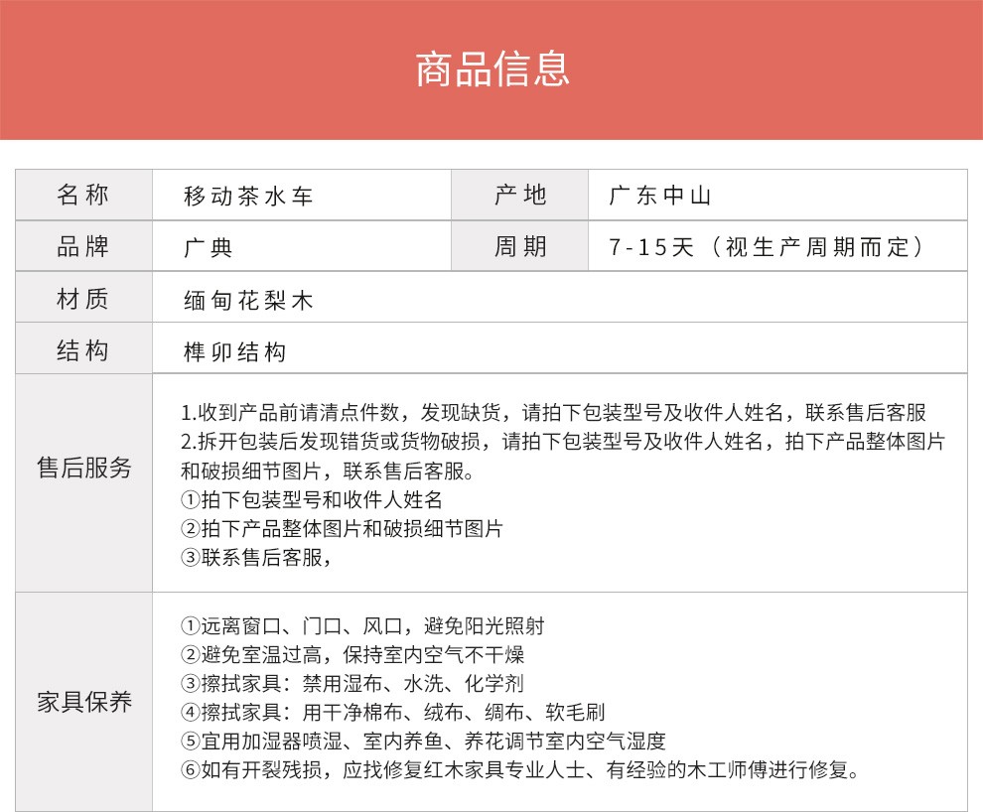Select the 品牌 label cell
This screenshot has width=983, height=812.
[x=83, y=247]
